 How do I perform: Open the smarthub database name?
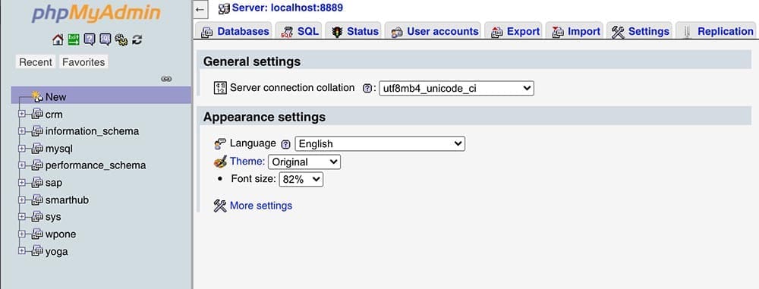[x=67, y=200]
